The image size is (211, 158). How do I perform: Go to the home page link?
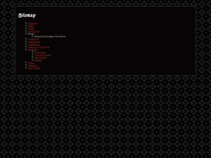click(31, 28)
